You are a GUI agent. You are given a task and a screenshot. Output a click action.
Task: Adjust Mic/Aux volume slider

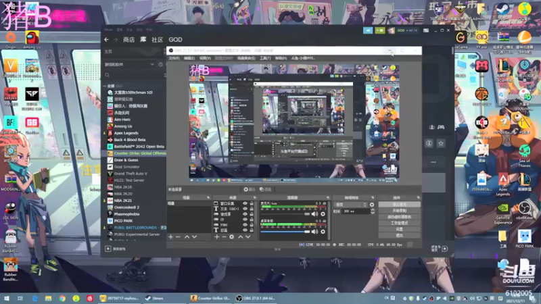285,214
